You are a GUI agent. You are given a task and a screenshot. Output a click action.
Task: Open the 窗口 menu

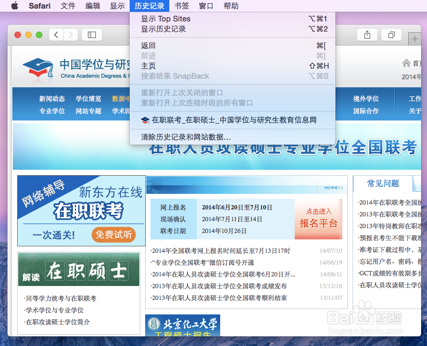tap(206, 6)
